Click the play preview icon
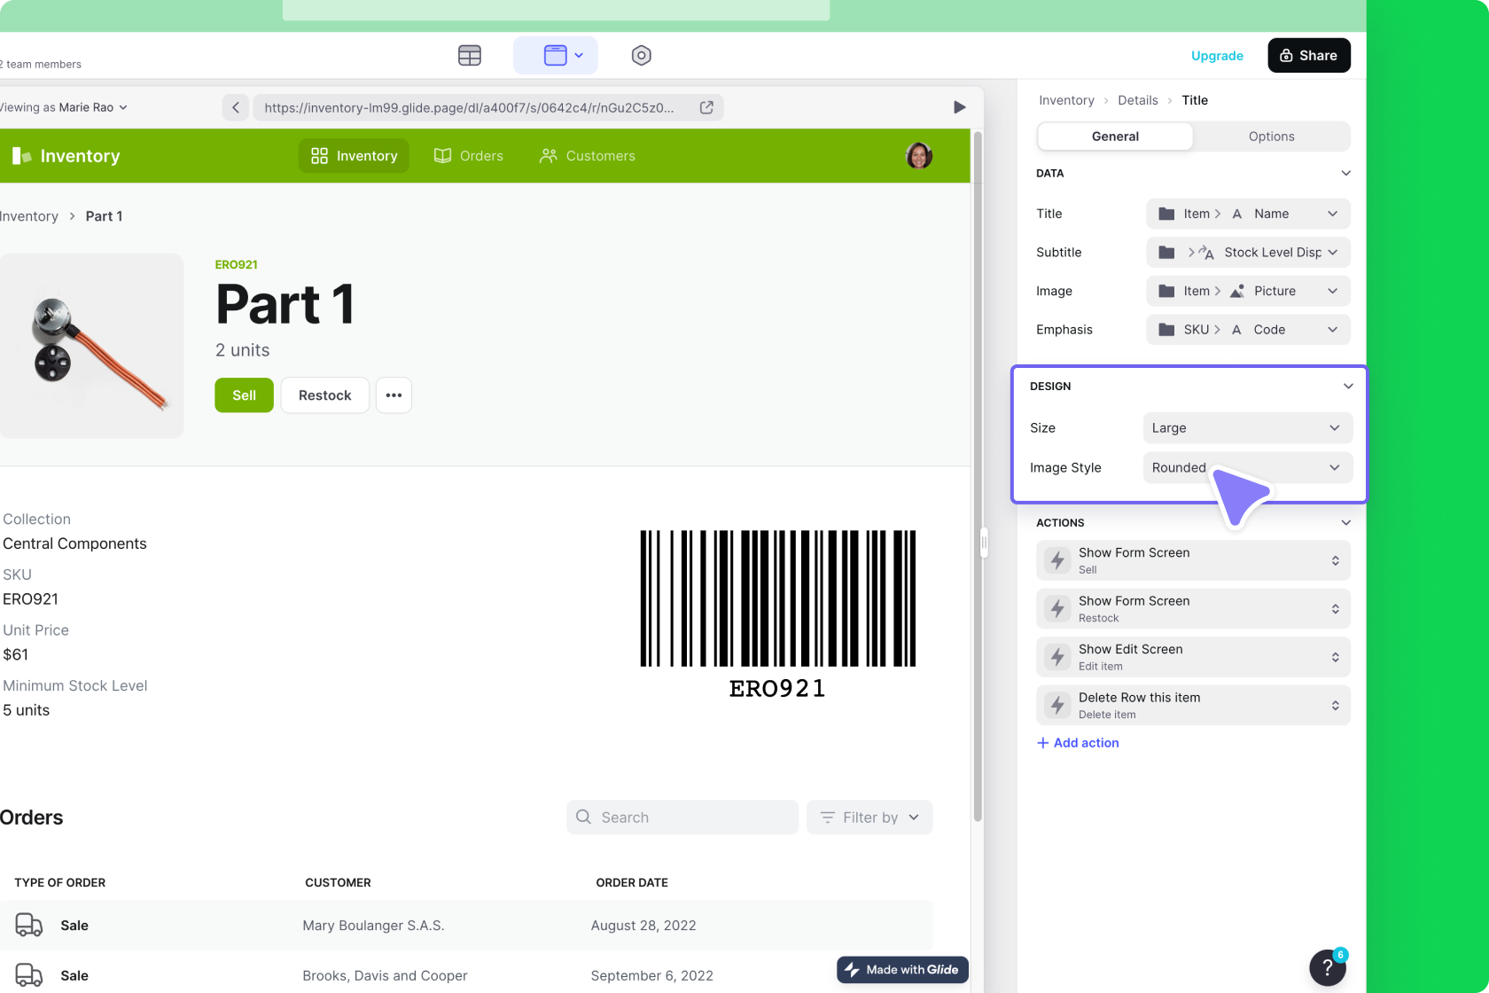 tap(959, 107)
